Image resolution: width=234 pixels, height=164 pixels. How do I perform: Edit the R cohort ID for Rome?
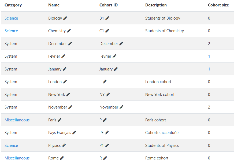tap(105, 158)
